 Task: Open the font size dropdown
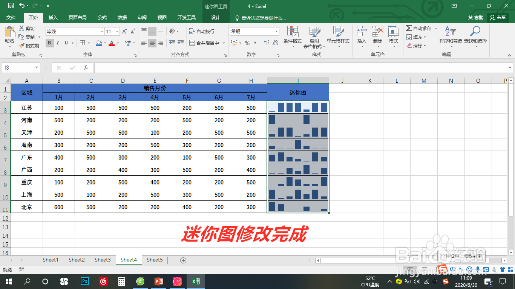[x=117, y=32]
